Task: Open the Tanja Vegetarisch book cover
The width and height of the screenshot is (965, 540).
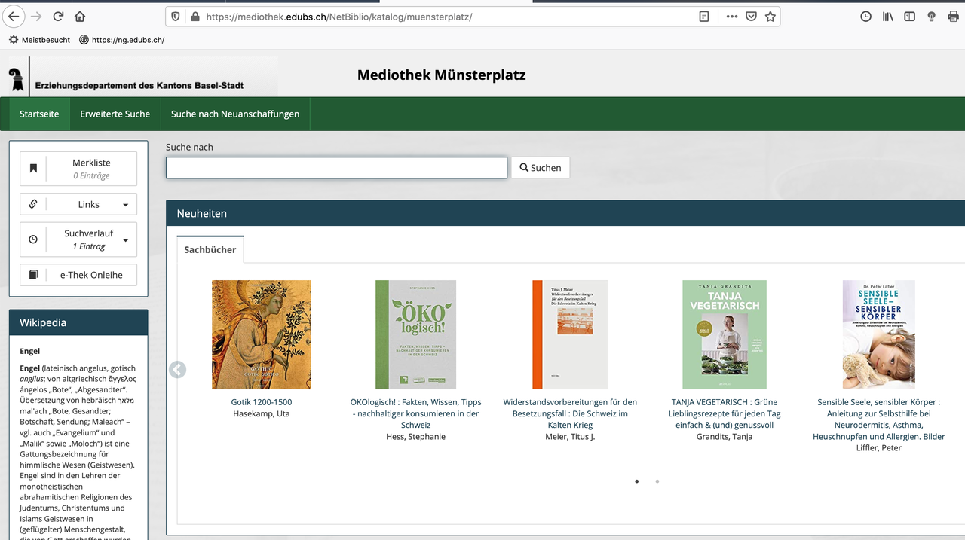Action: coord(725,334)
